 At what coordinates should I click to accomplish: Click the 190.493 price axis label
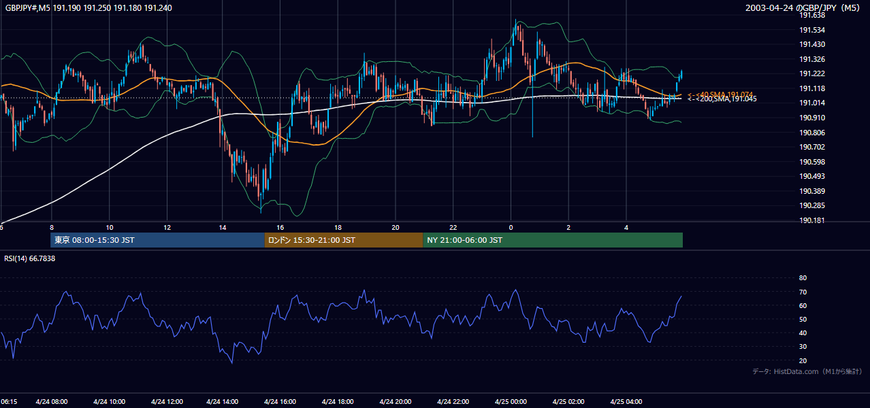pyautogui.click(x=813, y=176)
